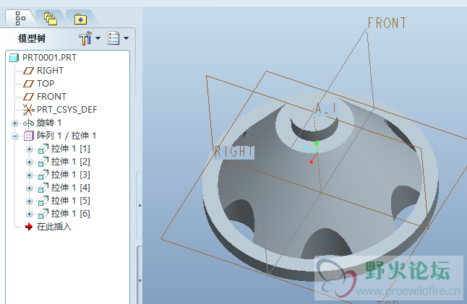
Task: Switch to the Model Tree navigator tab
Action: (20, 19)
